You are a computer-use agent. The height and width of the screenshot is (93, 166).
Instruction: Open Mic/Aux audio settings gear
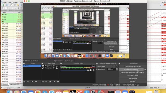[x=94, y=70]
